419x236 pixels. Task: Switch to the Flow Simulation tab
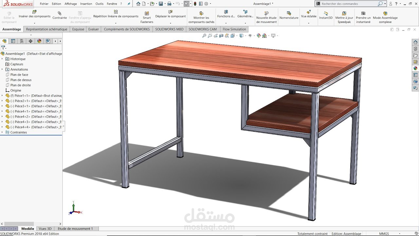tap(234, 29)
